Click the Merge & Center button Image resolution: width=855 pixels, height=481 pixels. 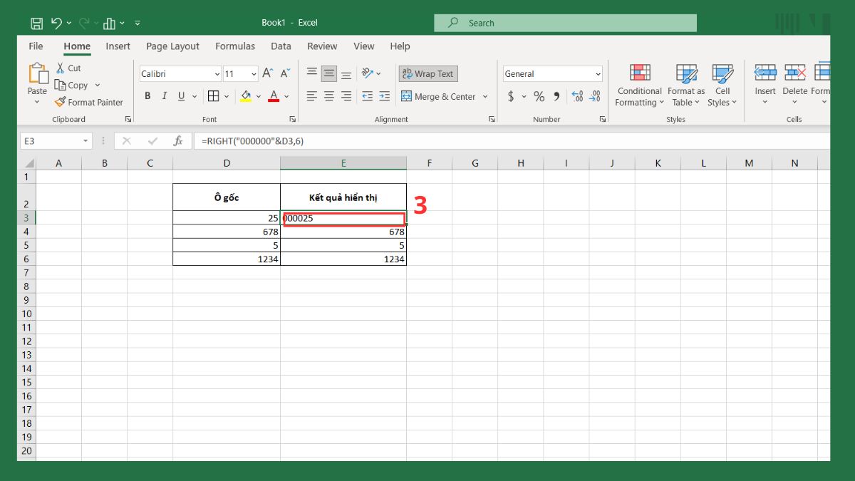click(438, 96)
